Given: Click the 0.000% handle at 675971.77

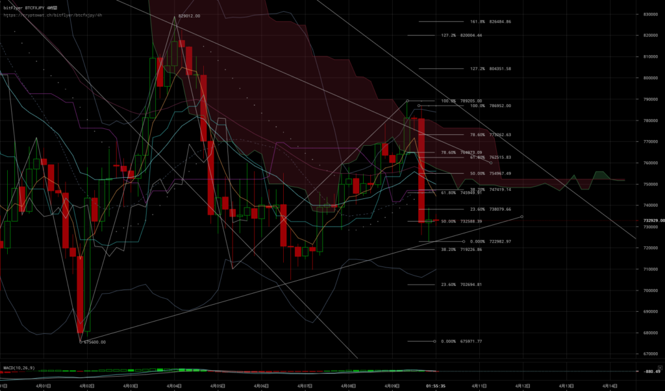Looking at the screenshot, I should 434,341.
